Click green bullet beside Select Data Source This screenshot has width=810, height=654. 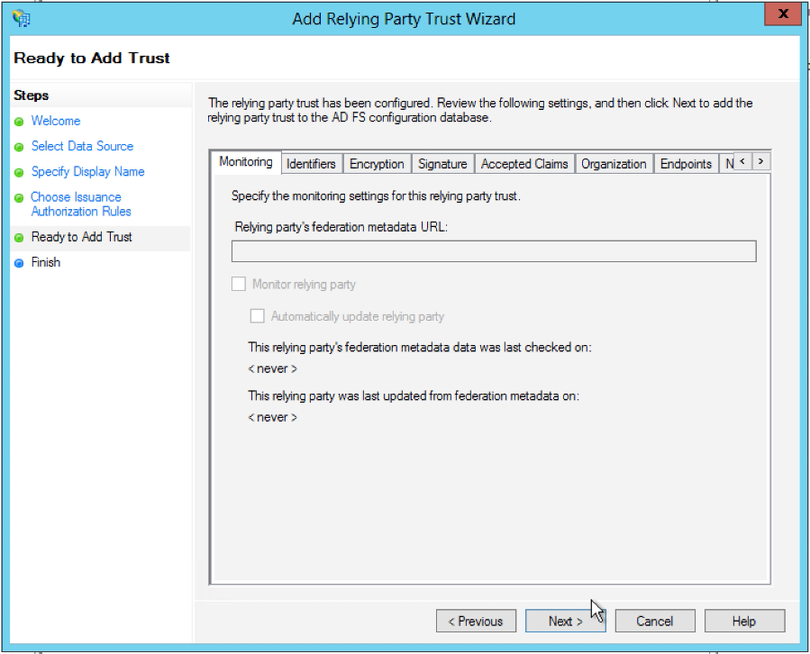[x=19, y=147]
